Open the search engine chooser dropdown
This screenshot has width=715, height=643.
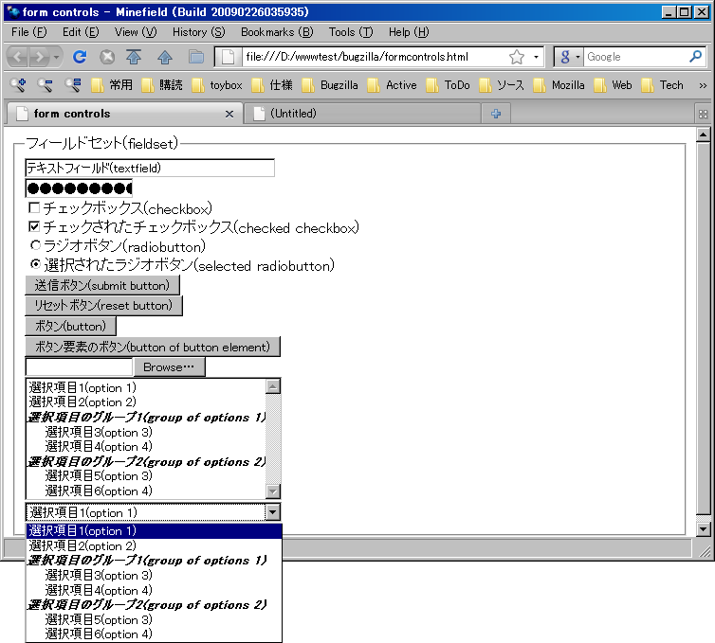[x=569, y=57]
